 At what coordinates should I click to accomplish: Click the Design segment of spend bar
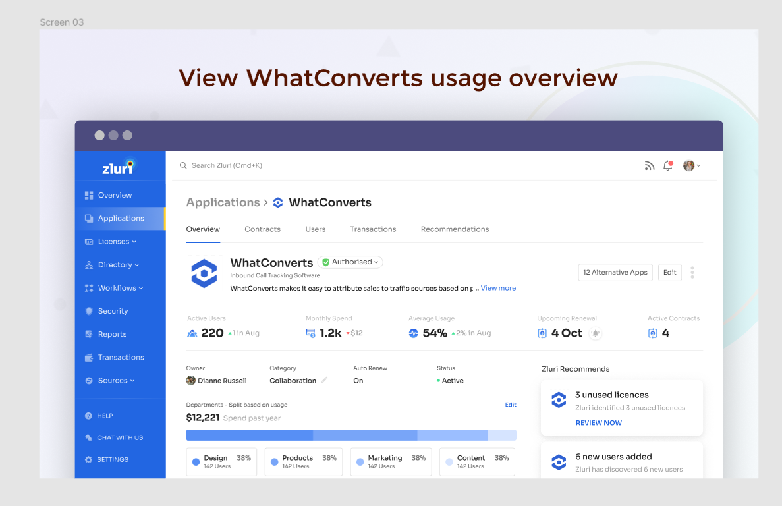250,436
